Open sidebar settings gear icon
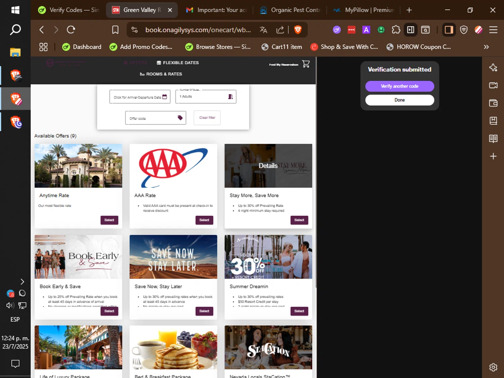 tap(493, 367)
